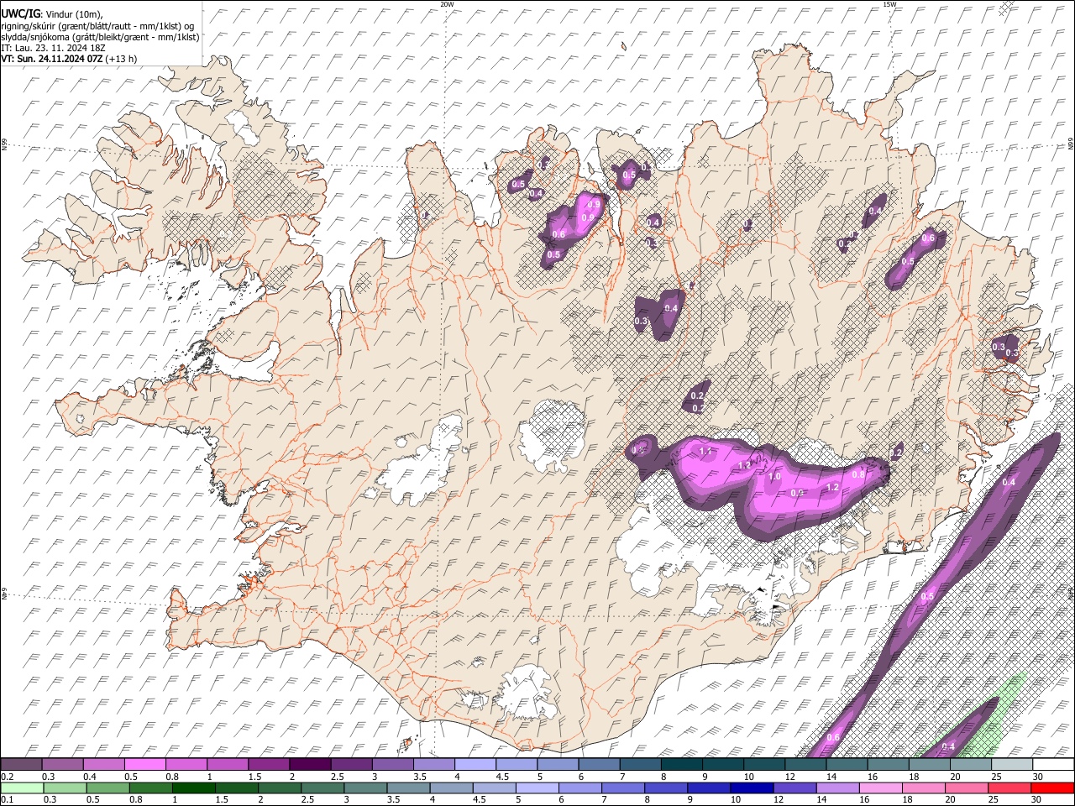Select the darkest green swatch labeled 1 in lower legend
This screenshot has width=1075, height=806.
(x=193, y=788)
